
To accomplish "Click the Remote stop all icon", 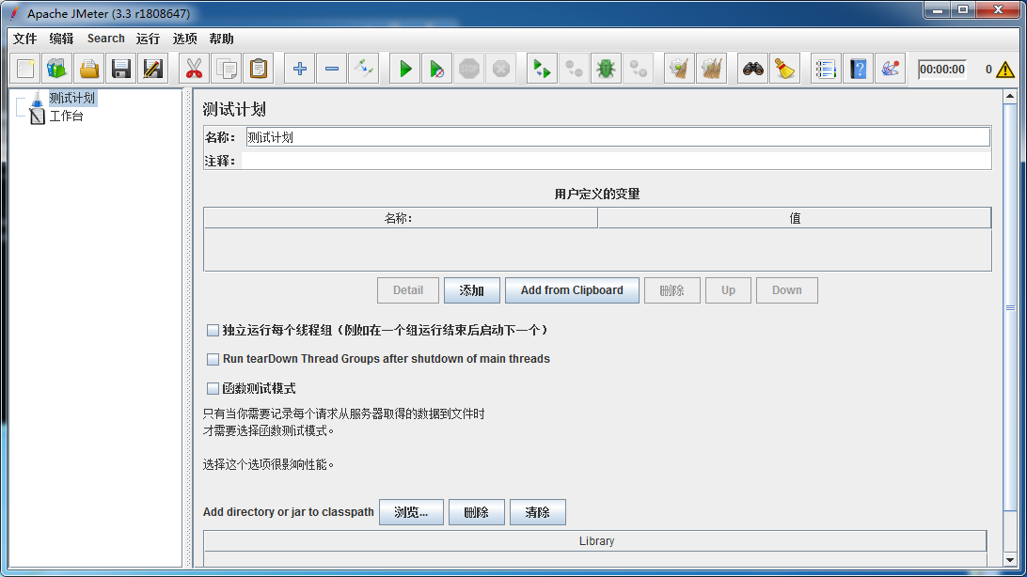I will click(575, 69).
